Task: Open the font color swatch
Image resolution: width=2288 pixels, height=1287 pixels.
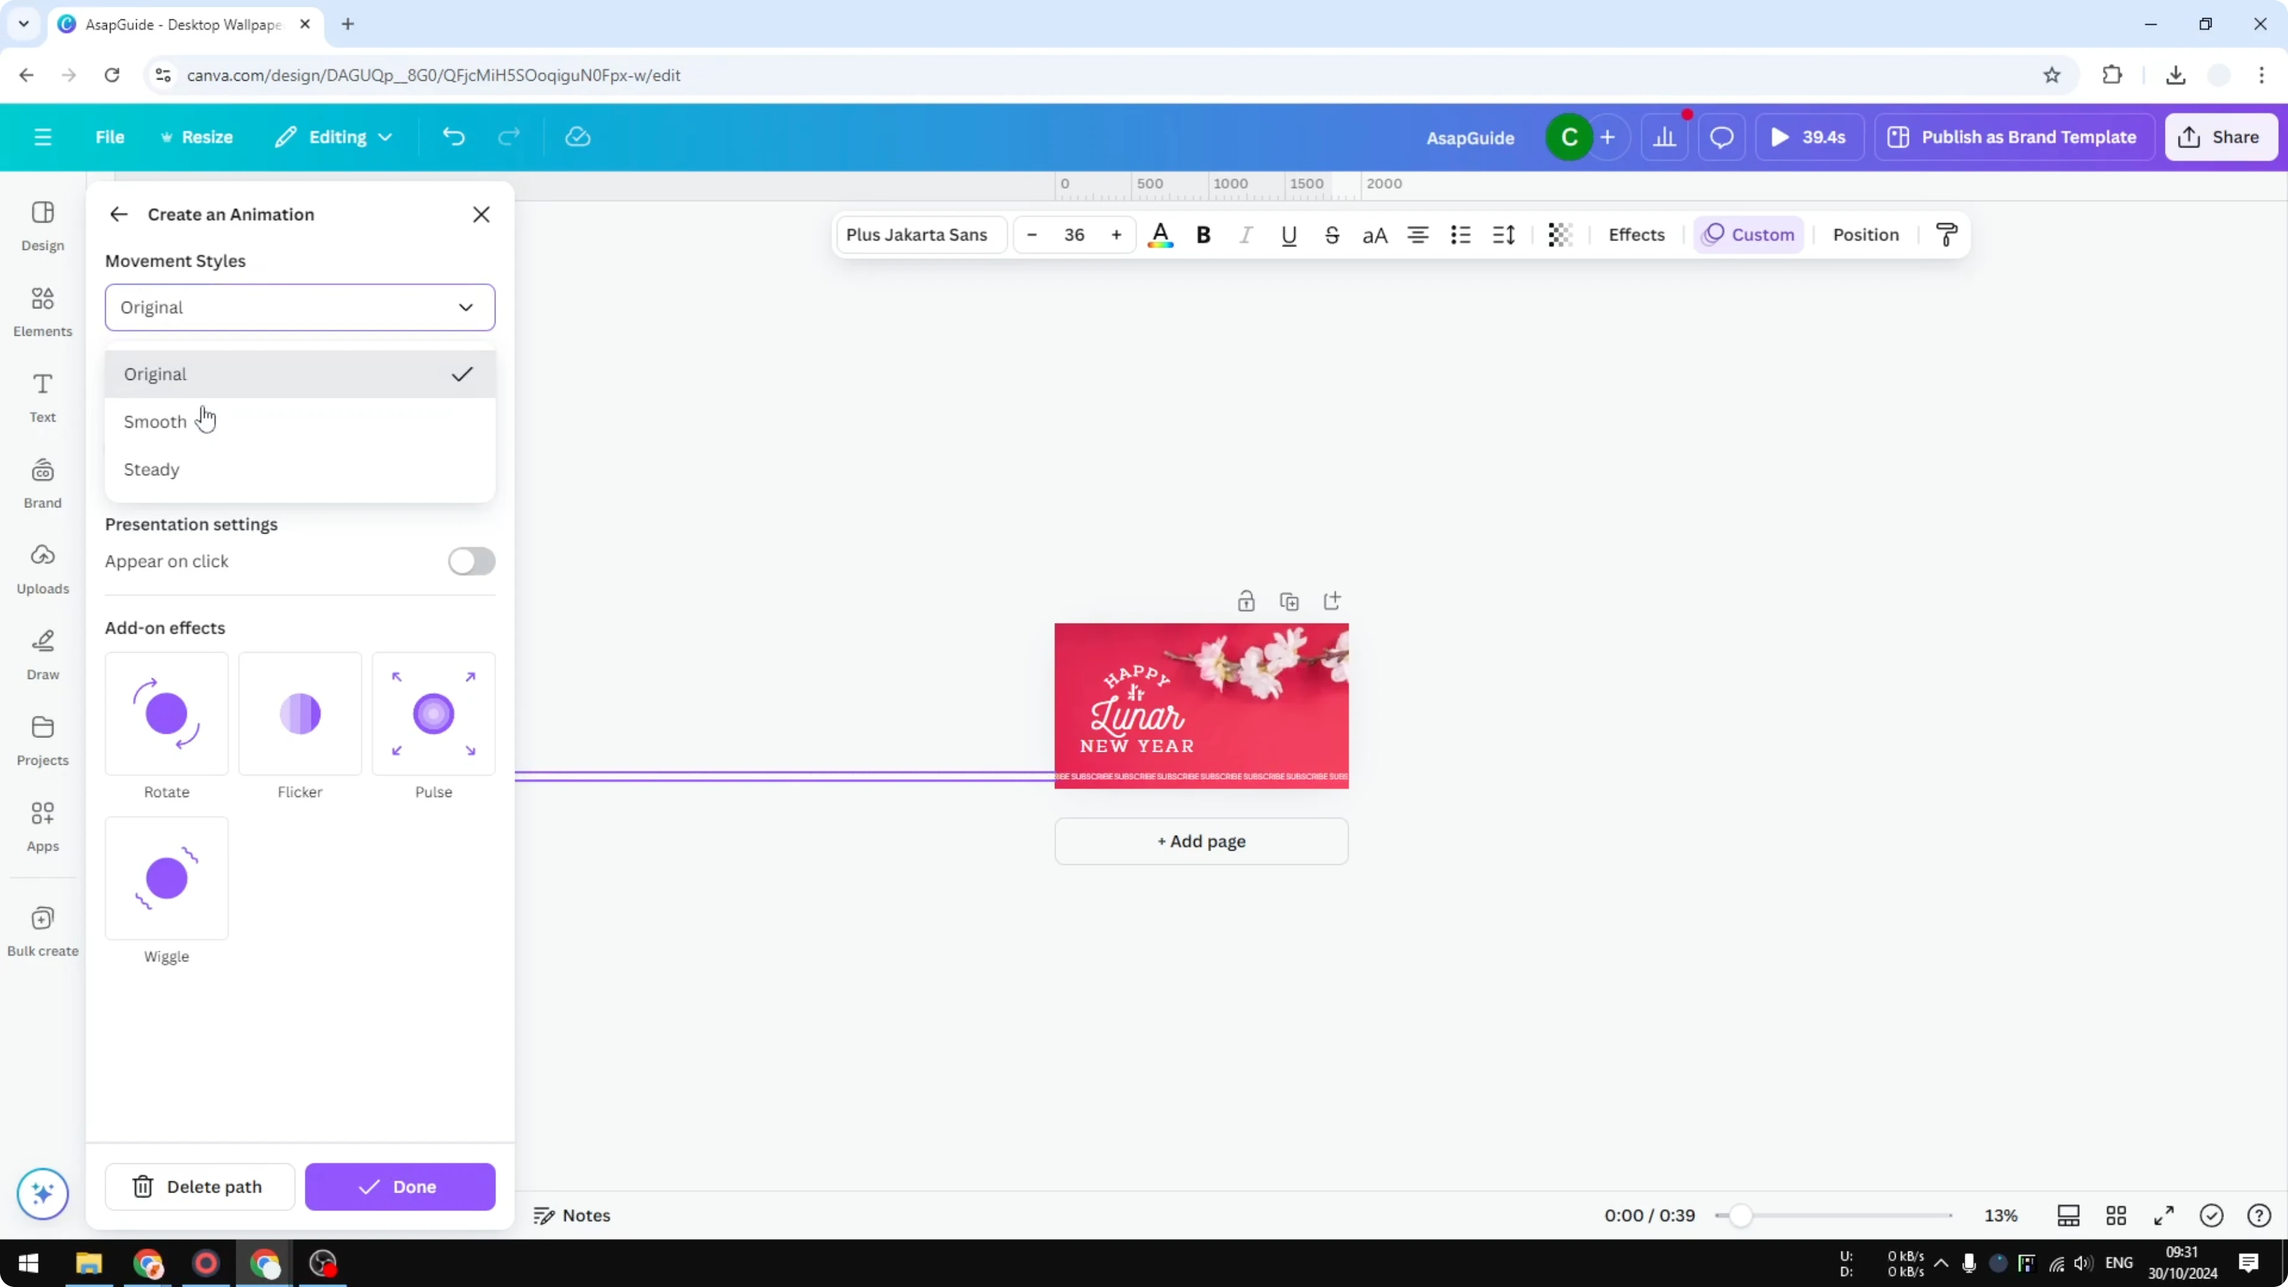Action: tap(1160, 234)
